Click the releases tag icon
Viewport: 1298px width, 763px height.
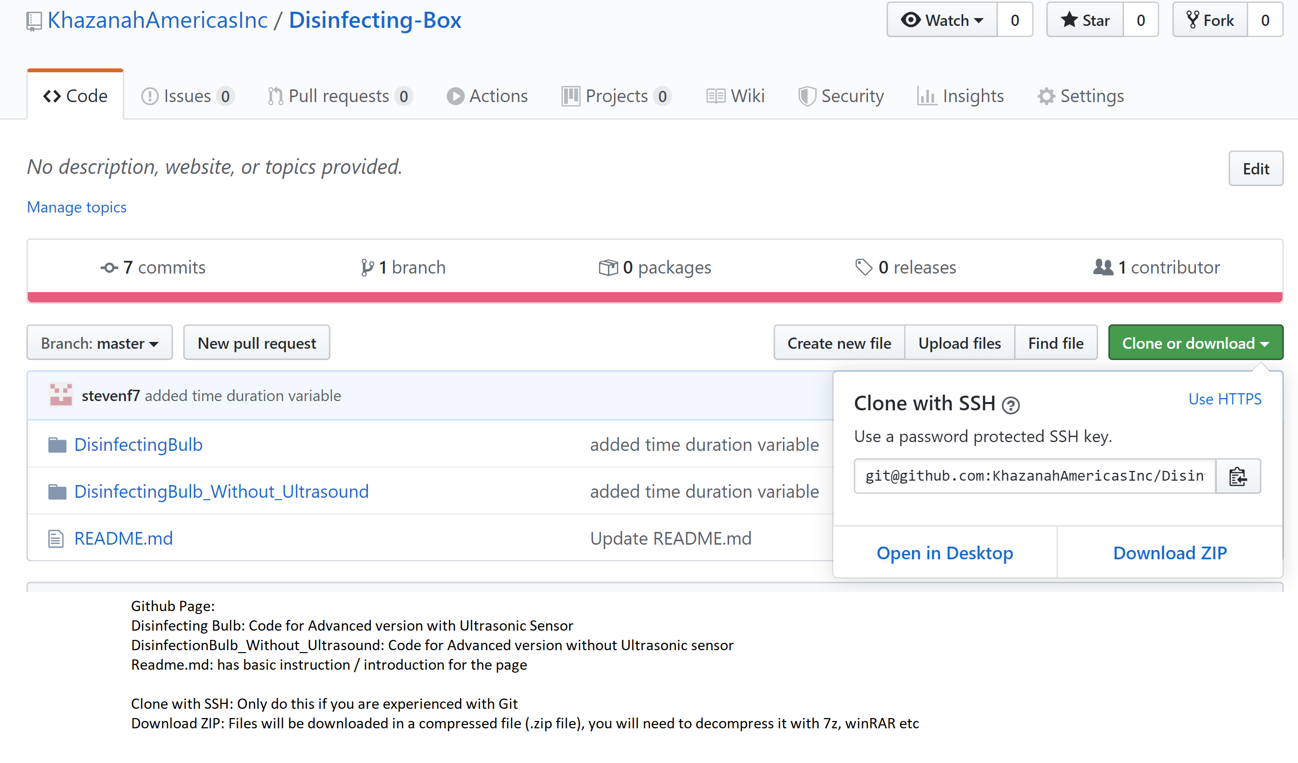(864, 267)
